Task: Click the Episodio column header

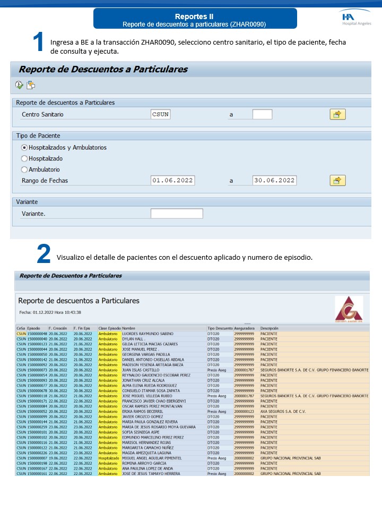Action: coord(34,328)
